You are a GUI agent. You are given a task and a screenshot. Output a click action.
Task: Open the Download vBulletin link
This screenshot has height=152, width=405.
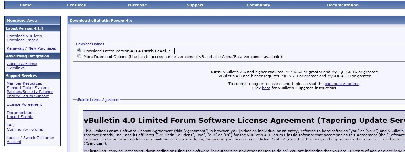pos(24,36)
